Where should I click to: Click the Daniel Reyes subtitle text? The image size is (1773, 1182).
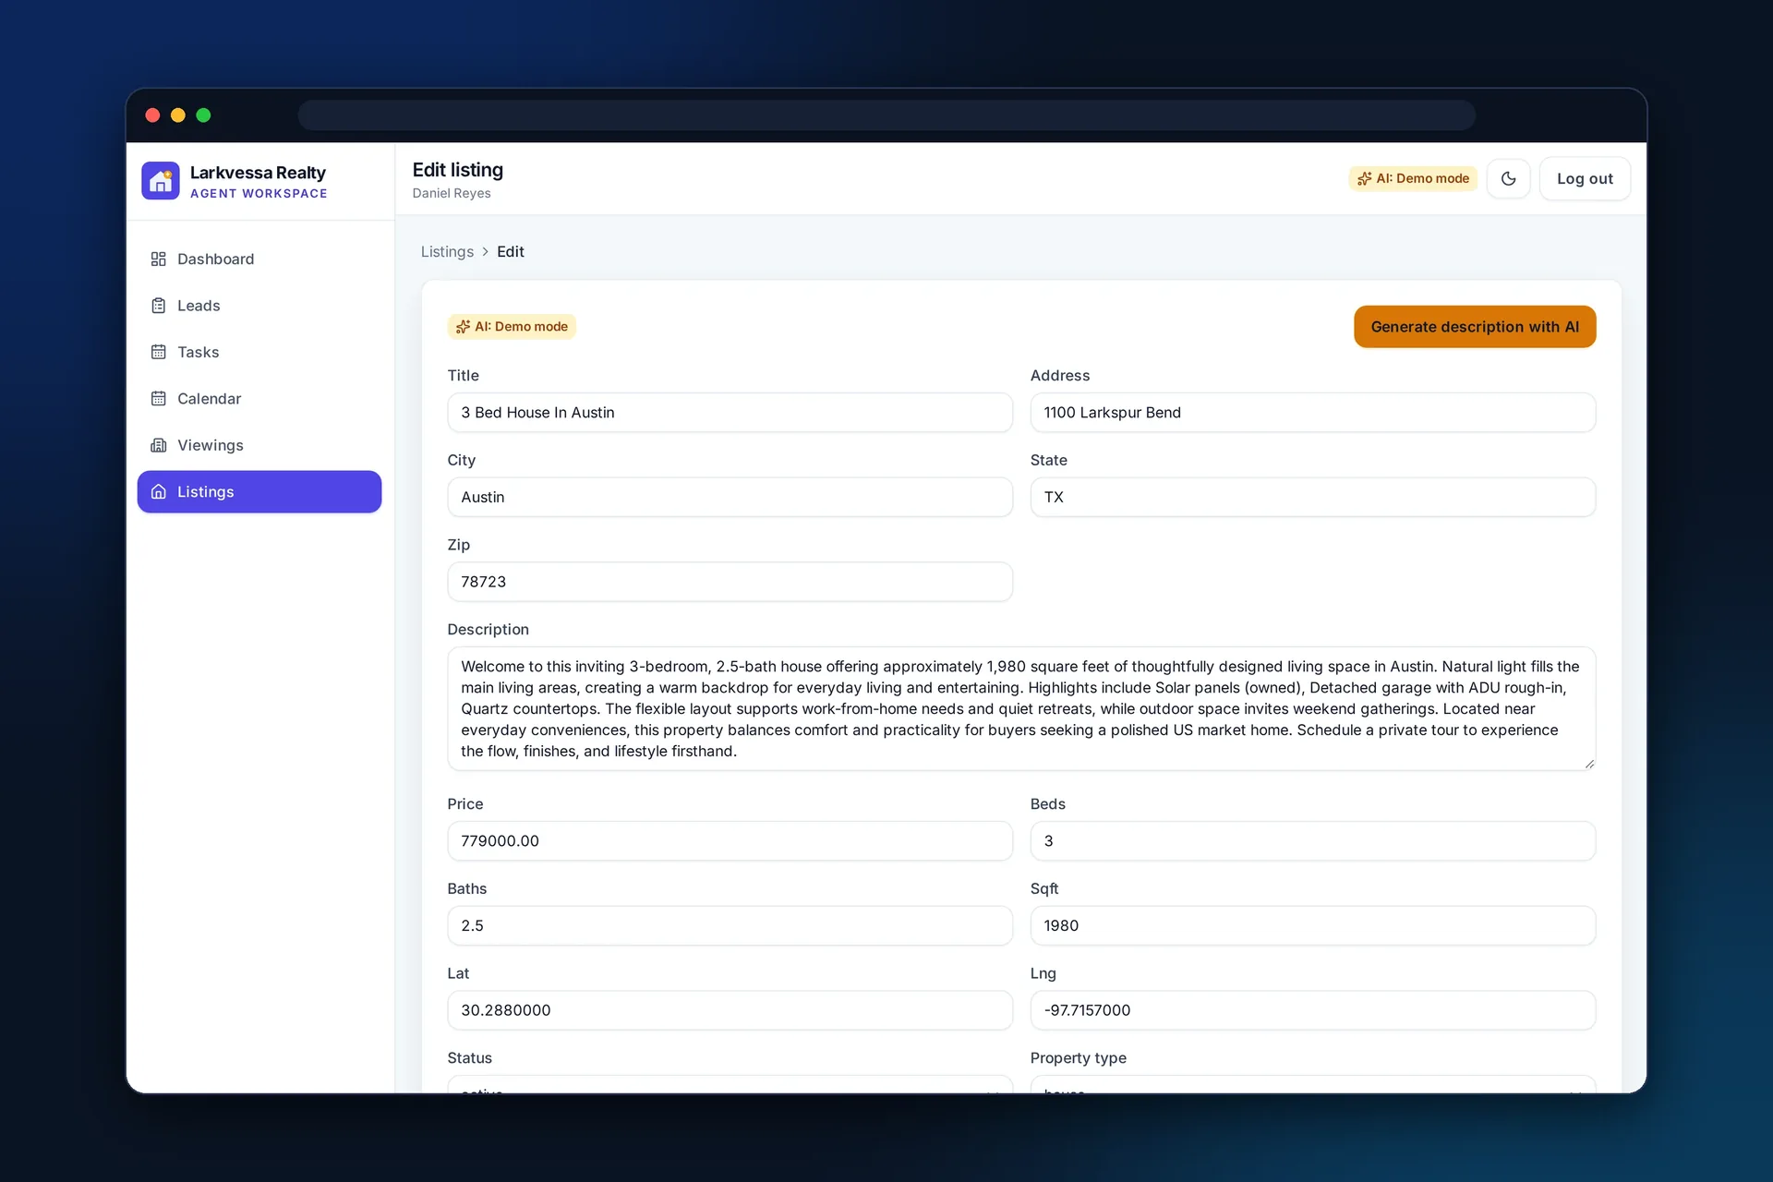click(452, 194)
